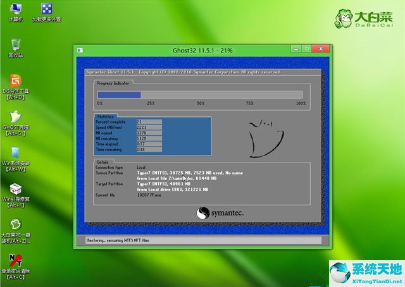
Task: Click the 75% progress scale label
Action: click(x=249, y=103)
